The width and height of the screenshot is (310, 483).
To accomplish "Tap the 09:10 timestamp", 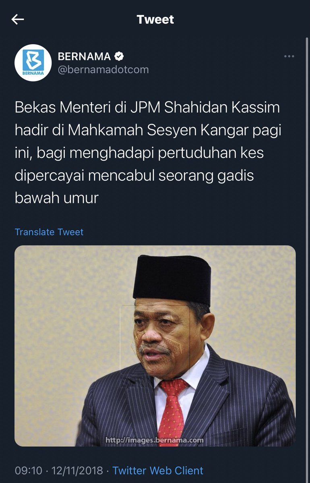I will tap(28, 470).
